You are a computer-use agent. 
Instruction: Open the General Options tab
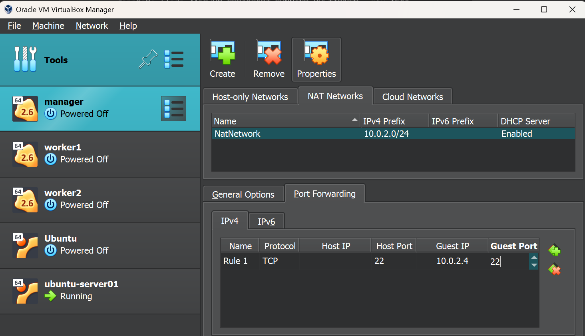coord(243,194)
